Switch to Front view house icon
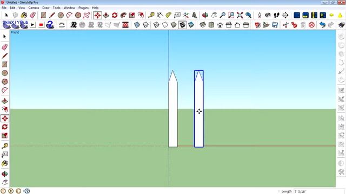This screenshot has height=194, width=346. pyautogui.click(x=220, y=25)
